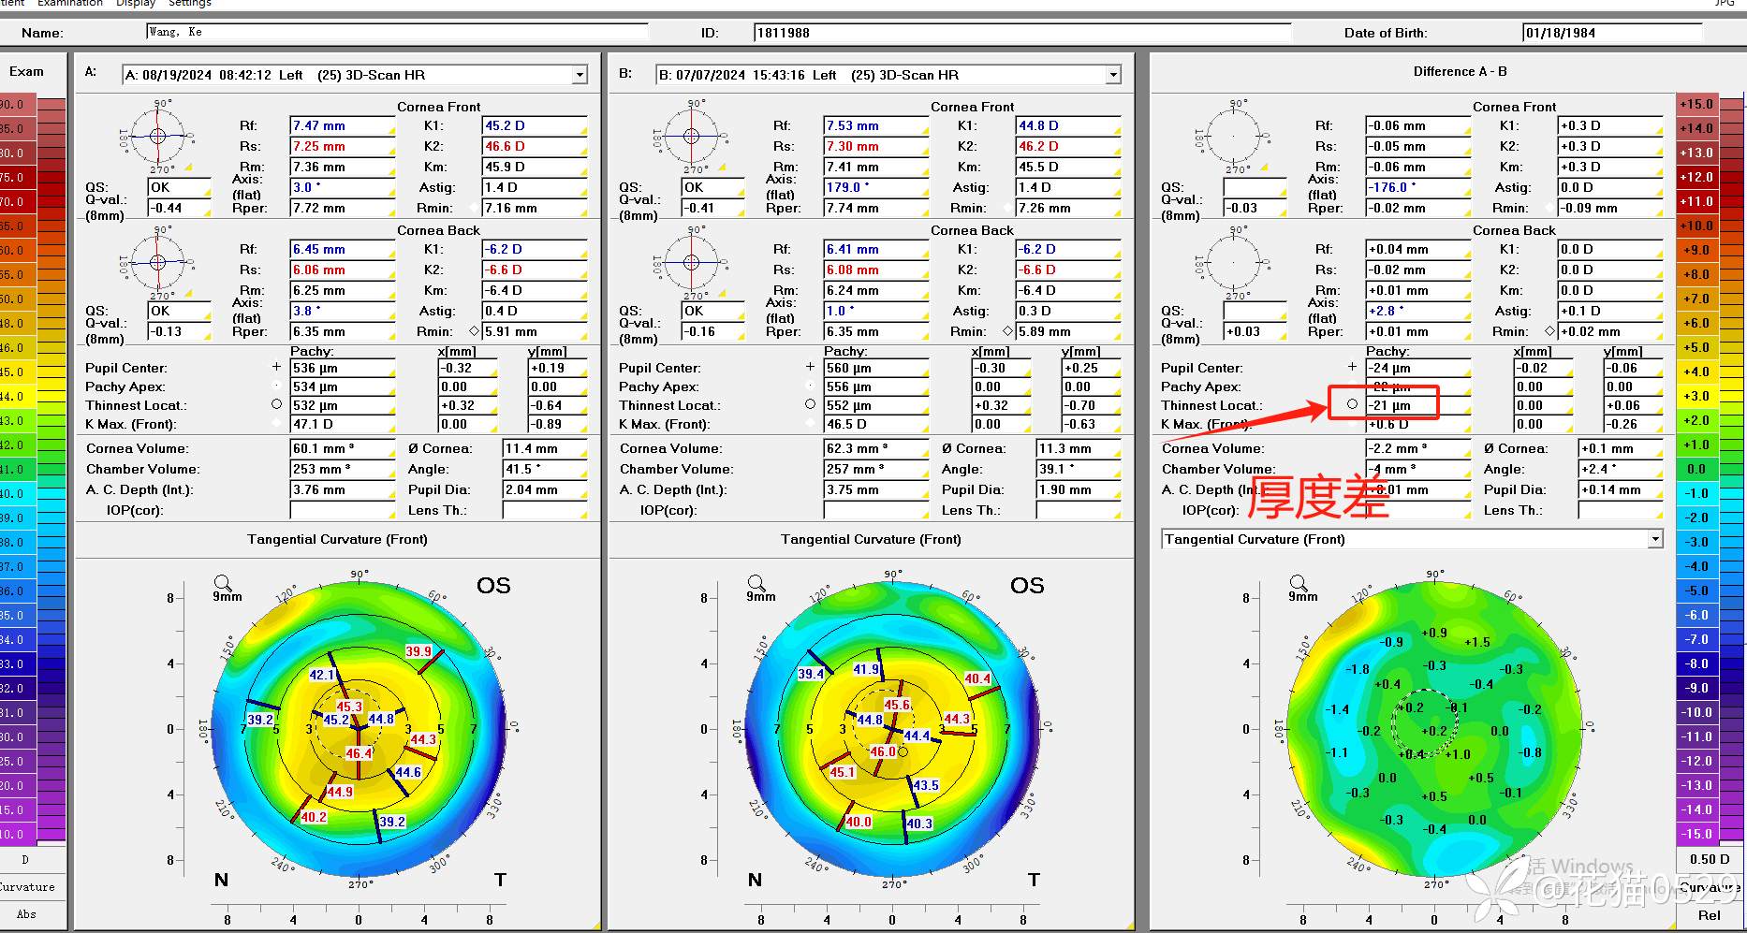Click the patient ID field
Viewport: 1747px width, 933px height.
click(1020, 33)
